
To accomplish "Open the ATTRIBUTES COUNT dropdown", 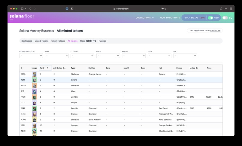I will 31,56.
